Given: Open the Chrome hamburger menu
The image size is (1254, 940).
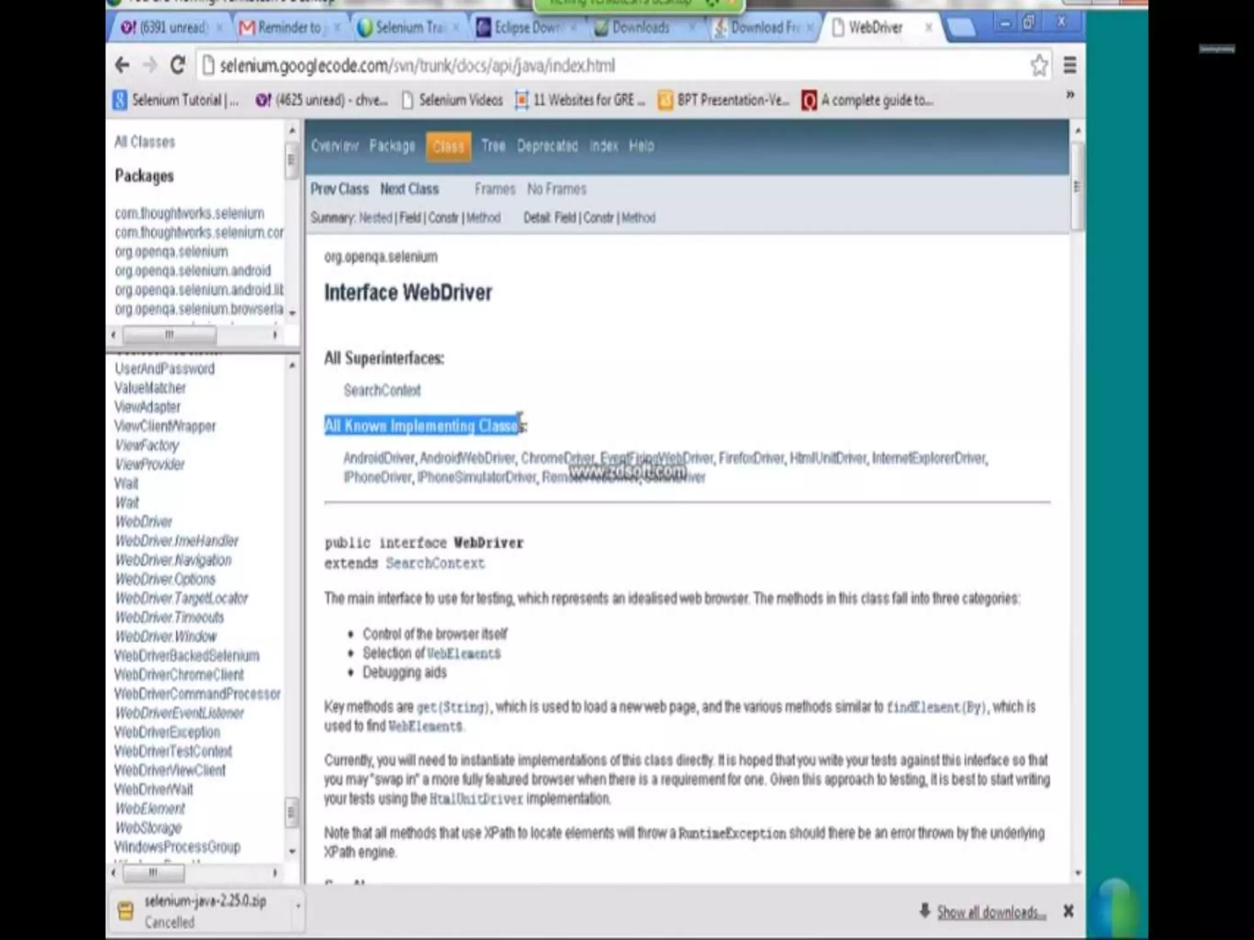Looking at the screenshot, I should point(1070,65).
